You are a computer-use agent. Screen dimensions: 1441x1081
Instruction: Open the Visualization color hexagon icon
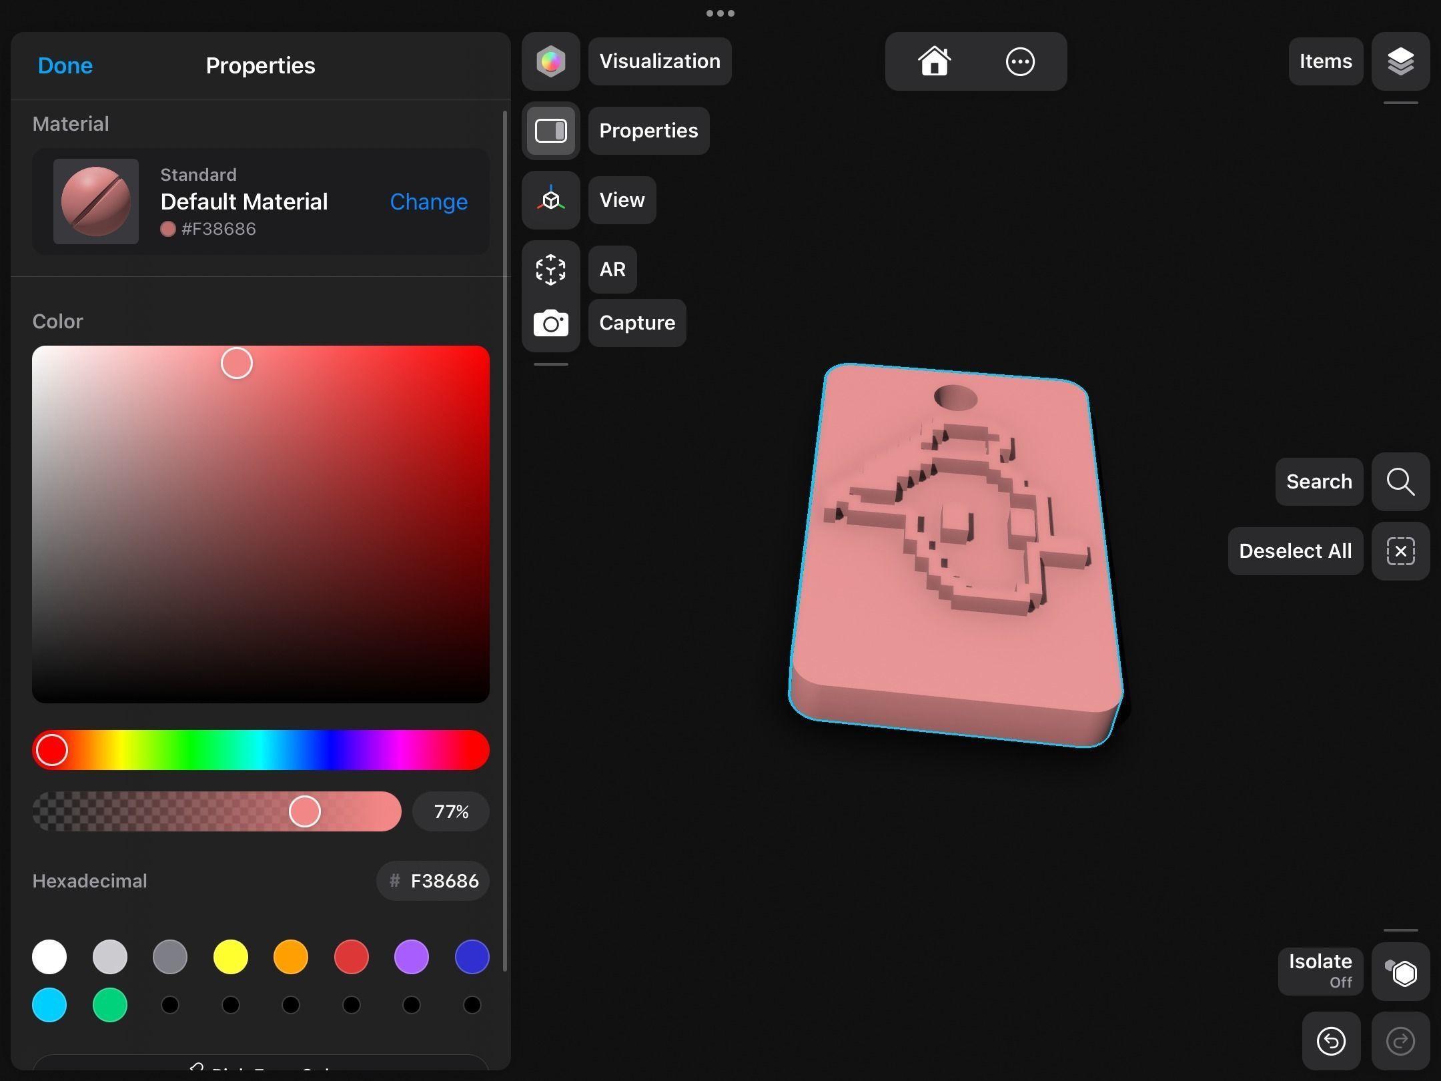[550, 61]
